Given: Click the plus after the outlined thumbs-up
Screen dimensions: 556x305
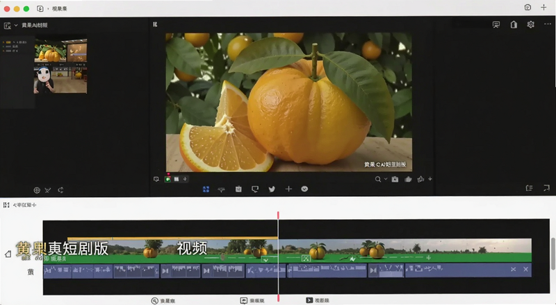Looking at the screenshot, I should coord(430,179).
